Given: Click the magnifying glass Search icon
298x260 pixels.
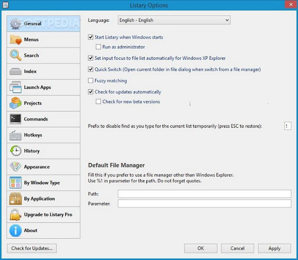Looking at the screenshot, I should coord(15,55).
